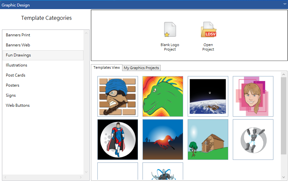This screenshot has height=182, width=288.
Task: Select the green dinosaur template
Action: [x=163, y=96]
